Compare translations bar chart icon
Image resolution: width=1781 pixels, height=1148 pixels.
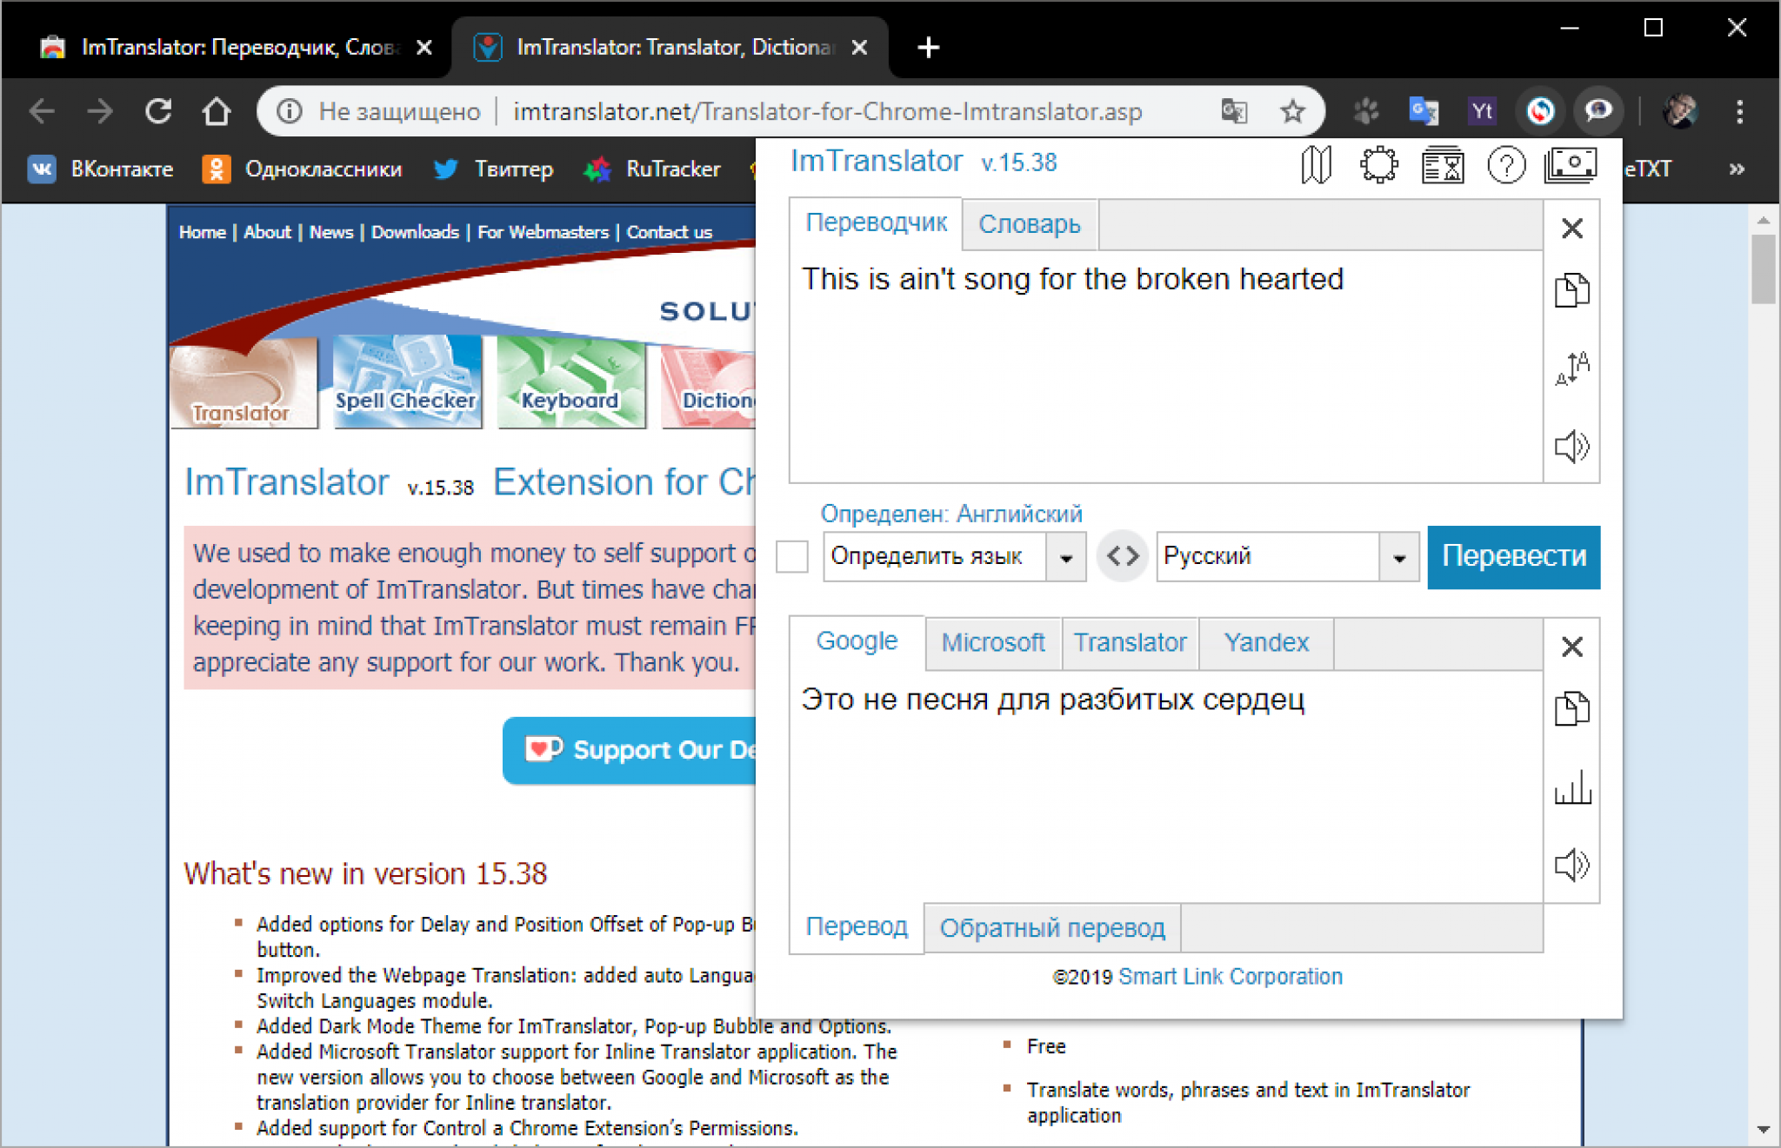click(x=1572, y=786)
